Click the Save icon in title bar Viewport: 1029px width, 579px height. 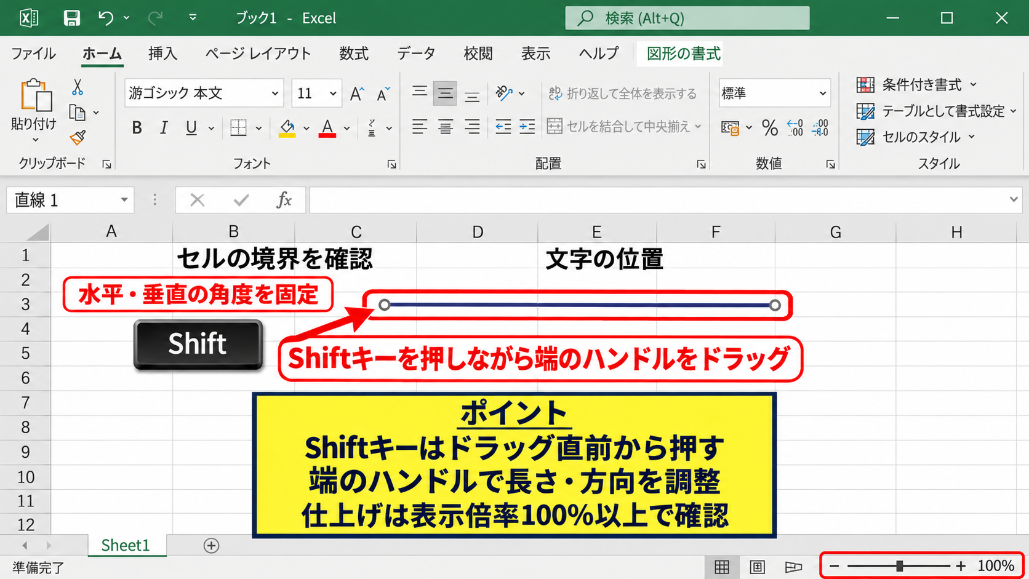coord(72,18)
